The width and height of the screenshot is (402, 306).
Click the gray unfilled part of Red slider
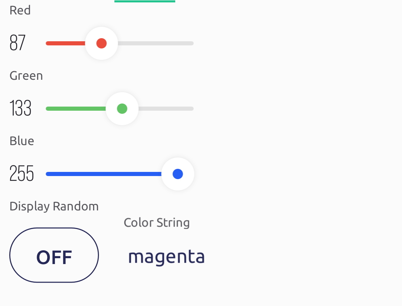click(x=156, y=43)
